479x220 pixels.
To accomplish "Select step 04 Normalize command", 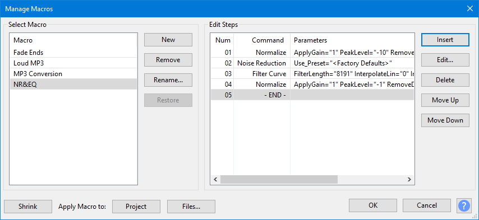I will coord(262,85).
